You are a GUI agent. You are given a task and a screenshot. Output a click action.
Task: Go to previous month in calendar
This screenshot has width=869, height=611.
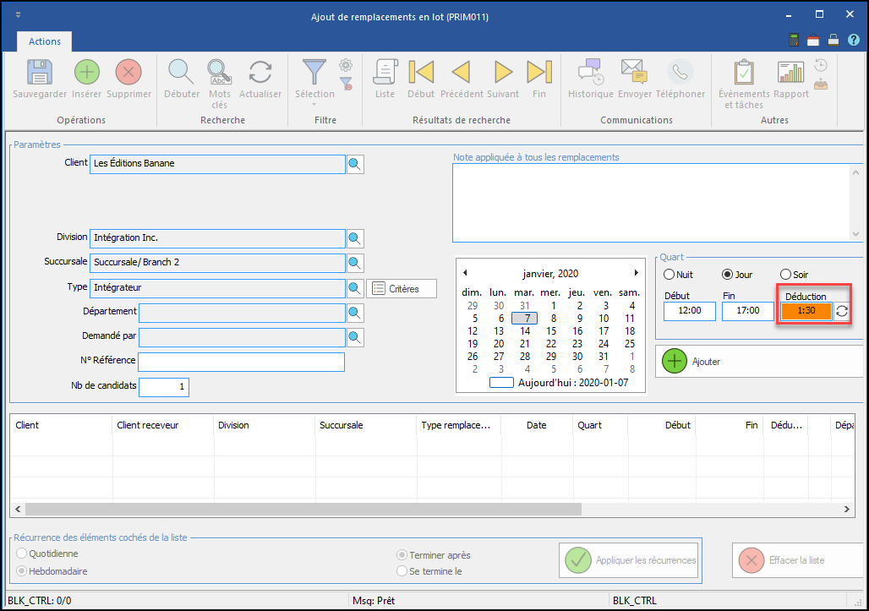tap(465, 273)
